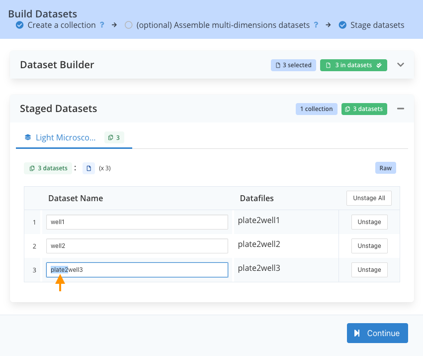Click the 3 selected badge
Image resolution: width=423 pixels, height=356 pixels.
(293, 65)
